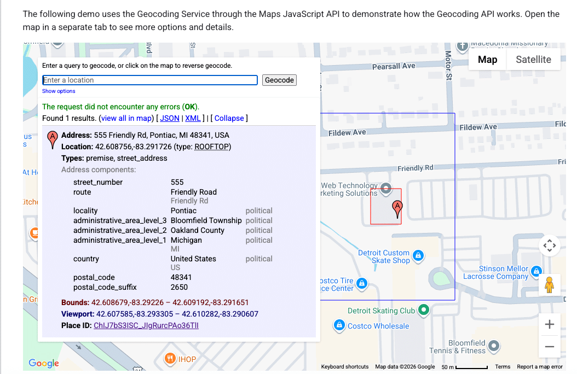
Task: Click the red A marker on the map
Action: pyautogui.click(x=397, y=209)
